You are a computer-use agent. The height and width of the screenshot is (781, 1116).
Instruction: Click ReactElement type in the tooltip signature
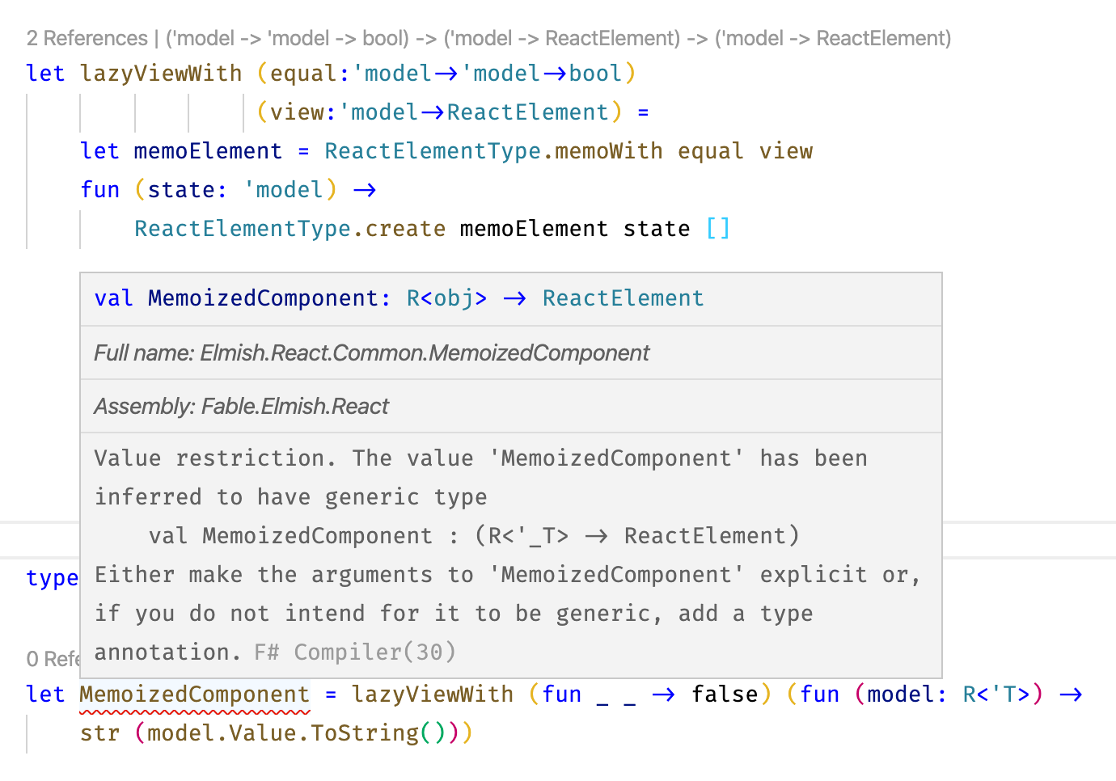(x=623, y=298)
